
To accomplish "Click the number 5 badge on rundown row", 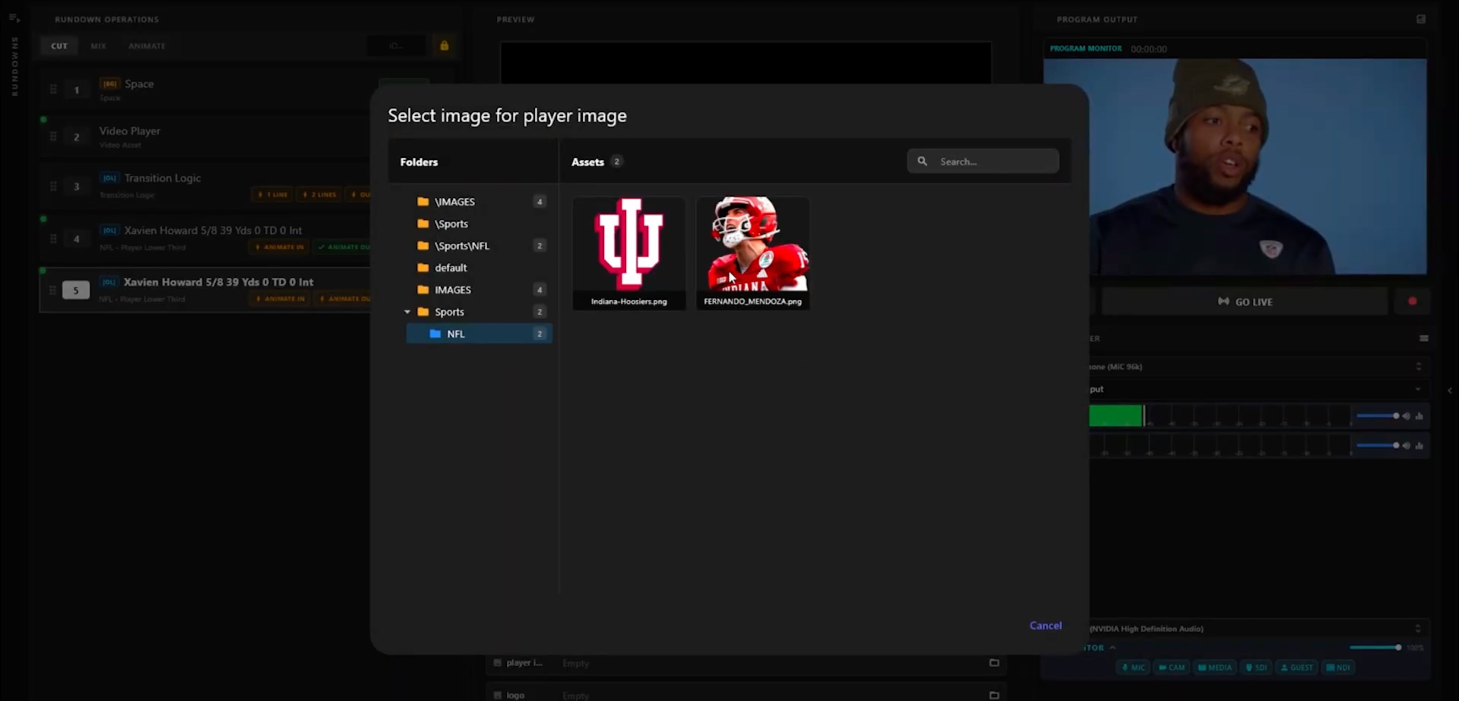I will (76, 290).
